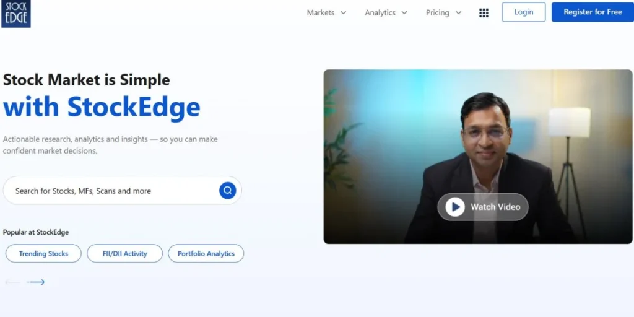
Task: Click the Watch Video button
Action: point(483,207)
